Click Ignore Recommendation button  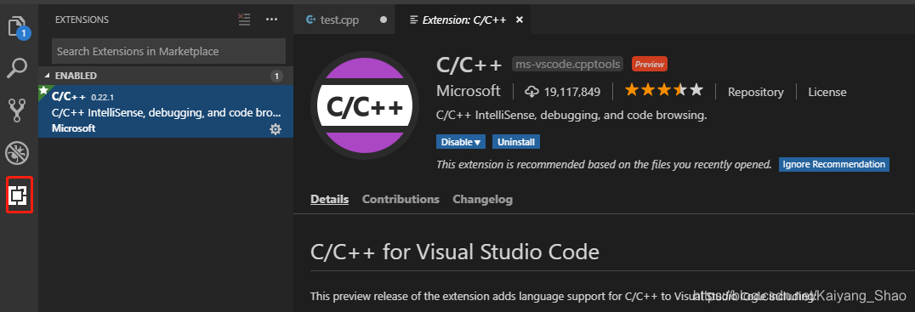point(833,164)
